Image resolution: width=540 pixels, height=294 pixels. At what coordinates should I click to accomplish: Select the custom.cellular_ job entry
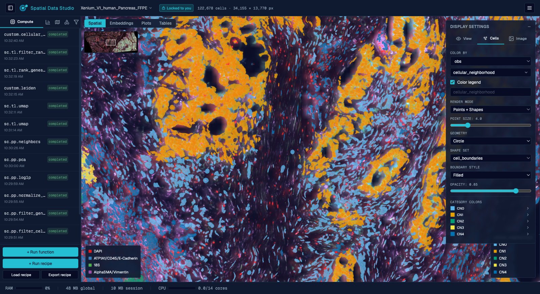[39, 37]
